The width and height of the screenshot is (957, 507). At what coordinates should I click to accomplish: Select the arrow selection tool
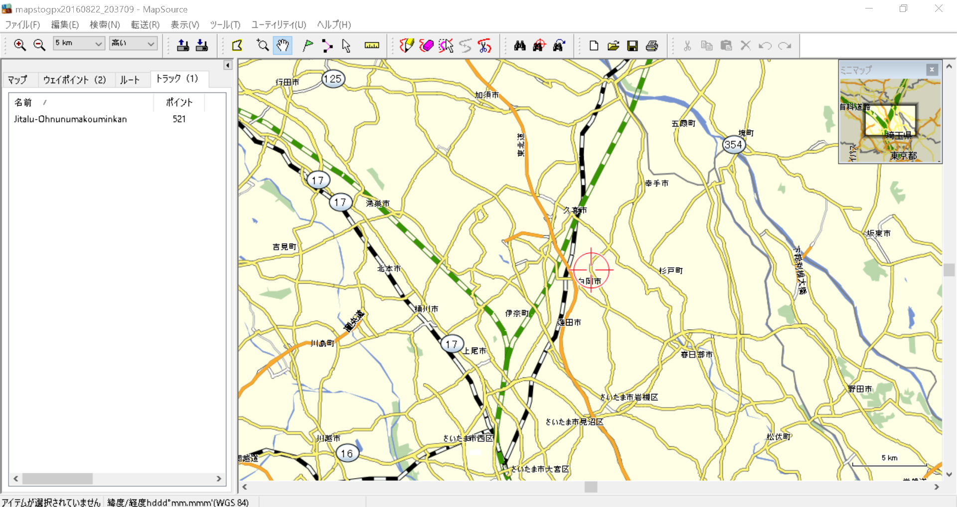coord(346,45)
